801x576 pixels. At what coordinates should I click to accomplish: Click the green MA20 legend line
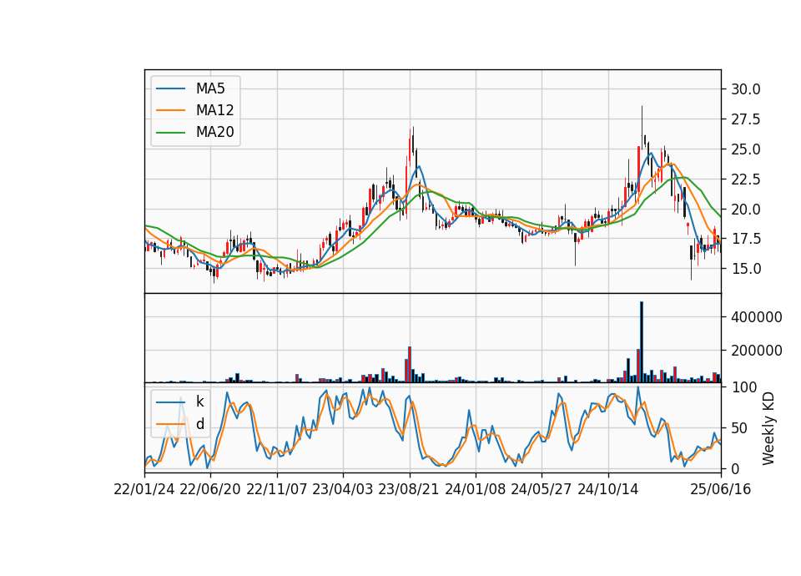170,133
